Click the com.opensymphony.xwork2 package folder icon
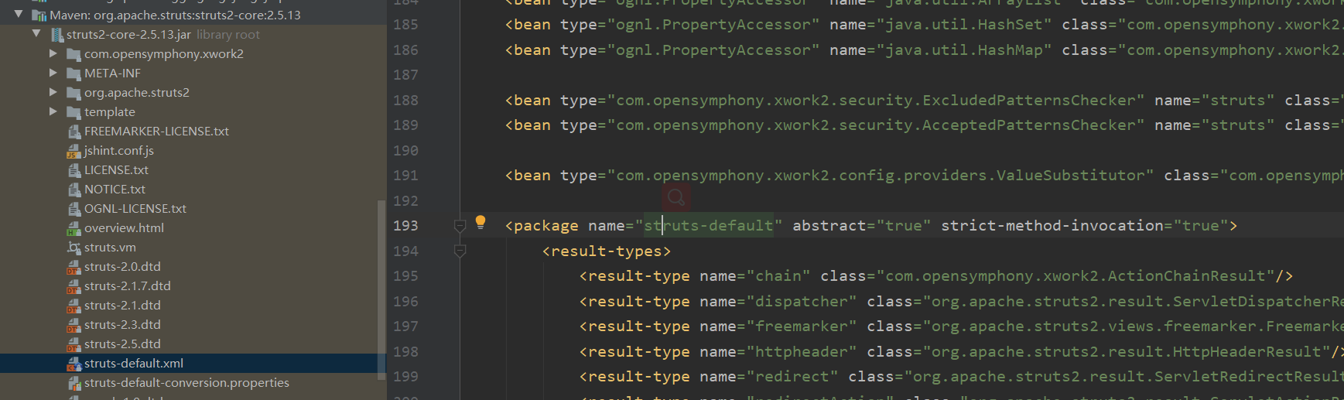The width and height of the screenshot is (1344, 400). pyautogui.click(x=74, y=54)
